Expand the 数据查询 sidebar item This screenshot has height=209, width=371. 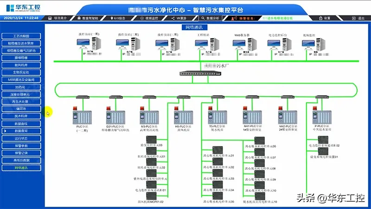21,131
